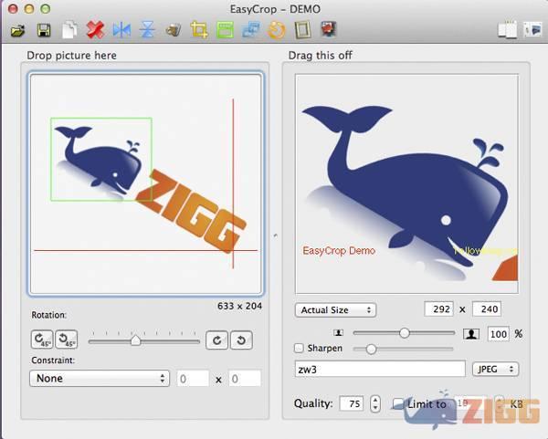The width and height of the screenshot is (548, 439).
Task: Click the large portrait scale icon
Action: tap(471, 334)
